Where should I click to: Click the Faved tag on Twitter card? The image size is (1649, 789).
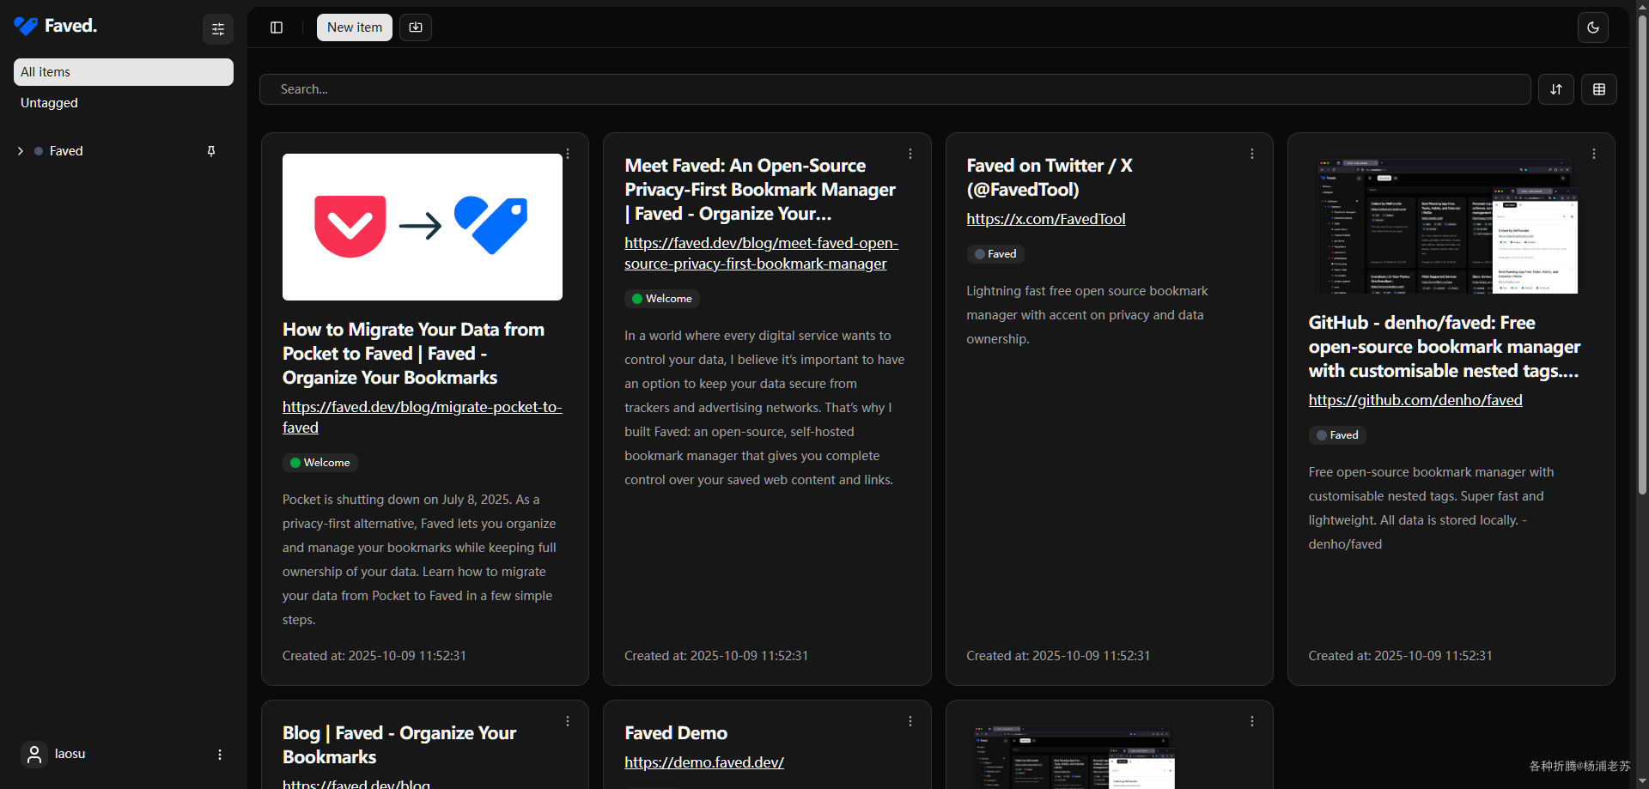pos(995,254)
